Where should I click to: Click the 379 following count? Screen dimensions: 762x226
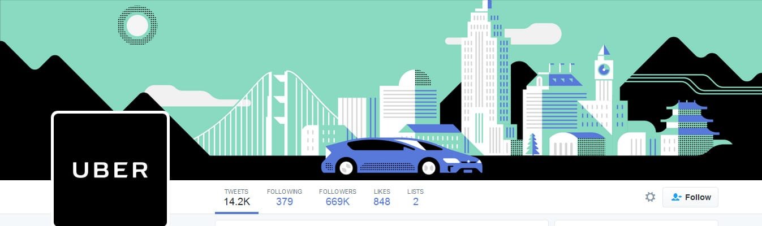click(285, 202)
